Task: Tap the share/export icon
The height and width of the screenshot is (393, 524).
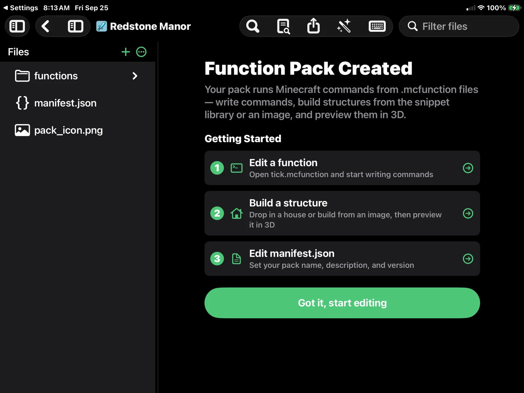Action: [313, 26]
